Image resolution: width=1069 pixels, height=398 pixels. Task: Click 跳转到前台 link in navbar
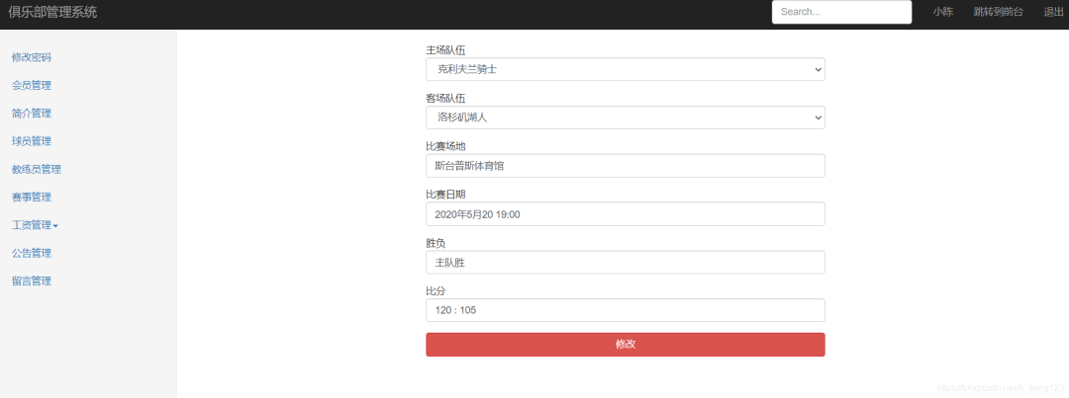[x=998, y=12]
